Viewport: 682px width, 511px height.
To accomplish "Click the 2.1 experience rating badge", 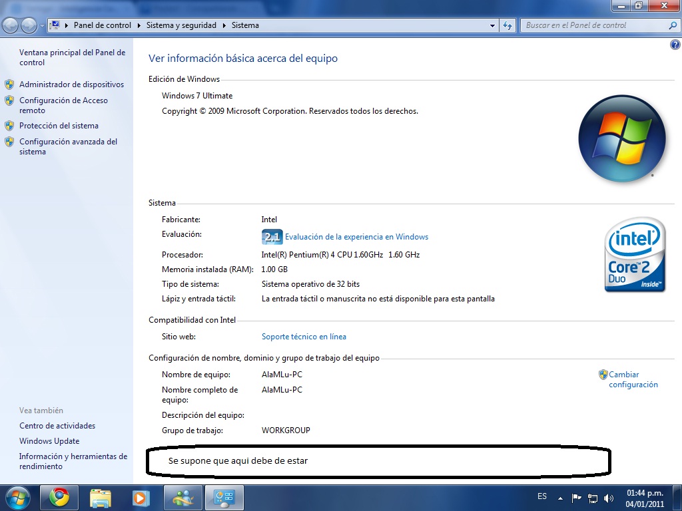I will coord(272,237).
